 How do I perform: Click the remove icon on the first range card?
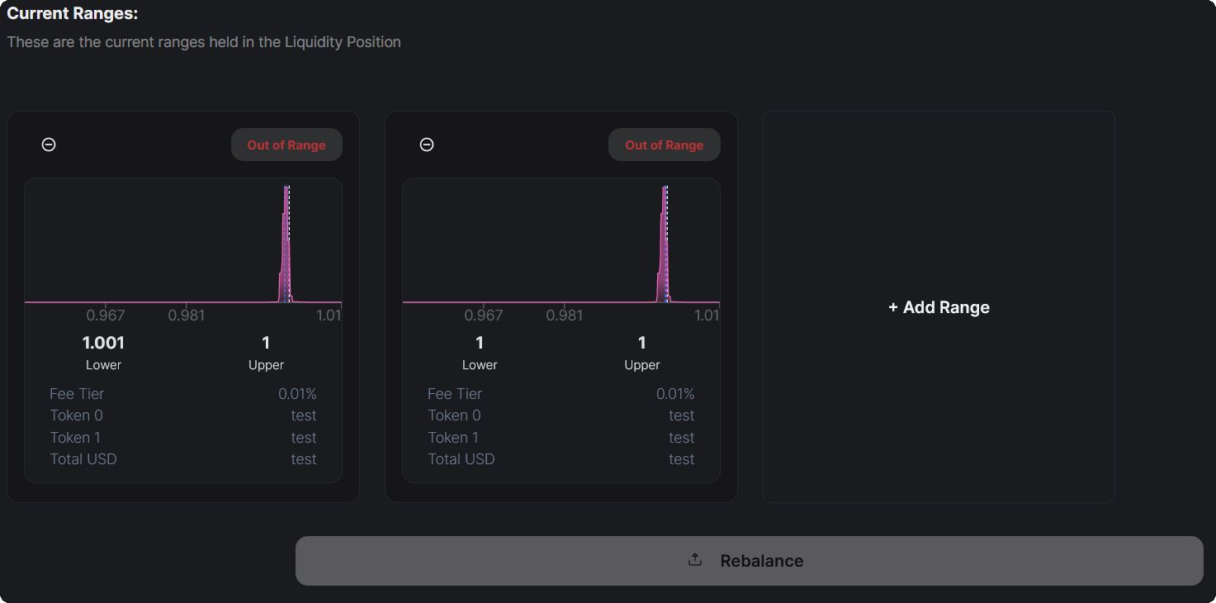(x=49, y=145)
